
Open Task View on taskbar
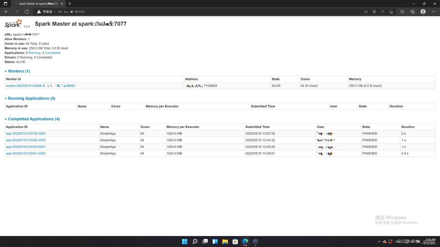(x=205, y=242)
